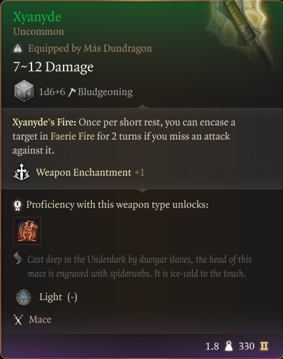Click the d6 damage dice icon
The width and height of the screenshot is (283, 359).
[x=24, y=91]
